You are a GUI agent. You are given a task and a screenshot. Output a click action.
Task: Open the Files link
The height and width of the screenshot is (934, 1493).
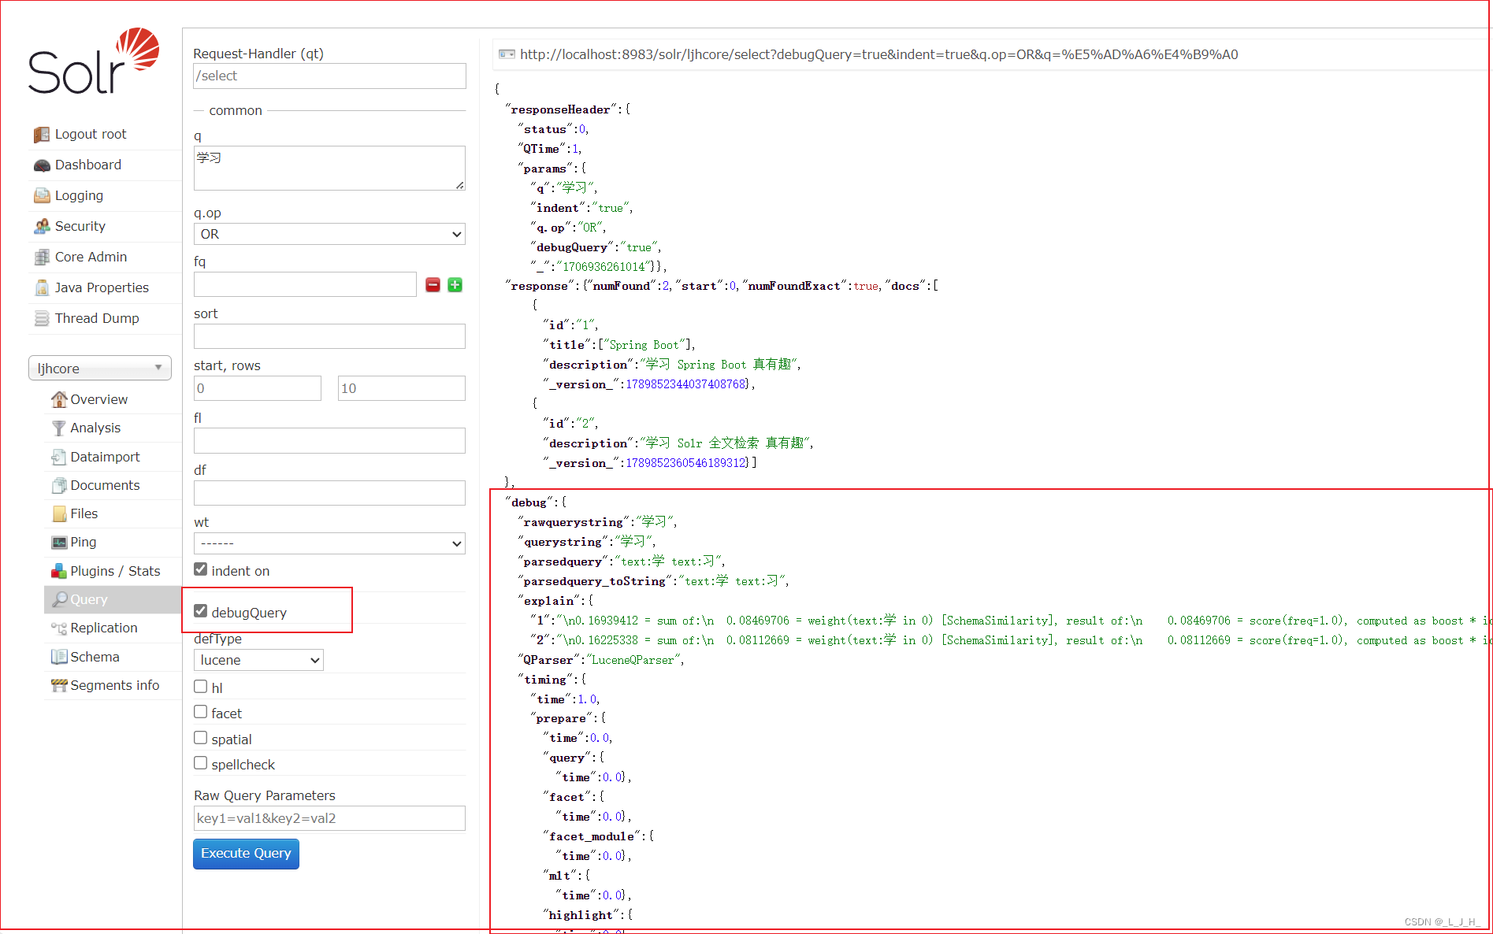click(x=84, y=514)
